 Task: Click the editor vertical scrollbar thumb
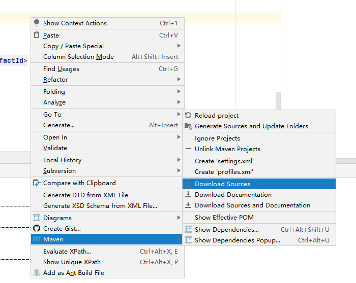(278, 100)
